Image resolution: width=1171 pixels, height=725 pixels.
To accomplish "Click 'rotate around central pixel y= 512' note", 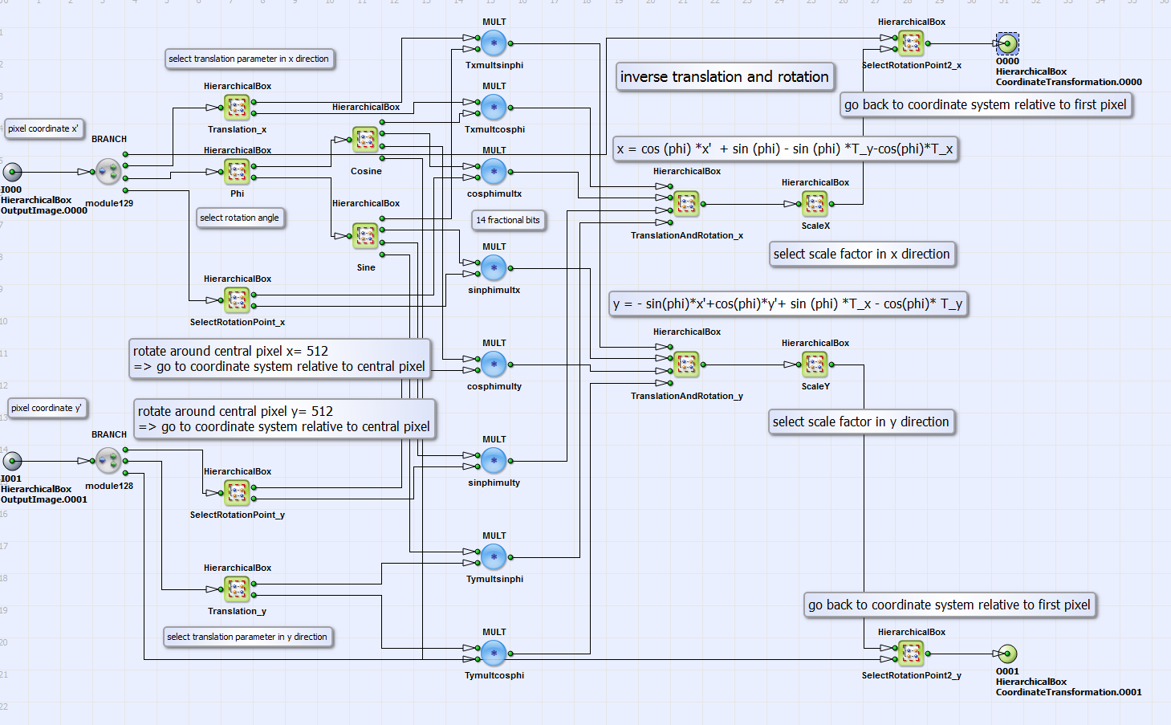I will pos(284,419).
